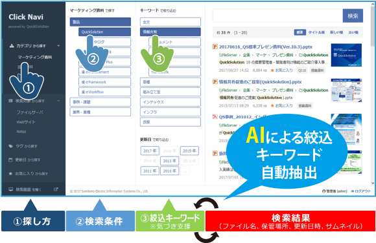Click the external link icon at the sidebar bottom
Viewport: 376px width, 243px height.
click(x=56, y=189)
